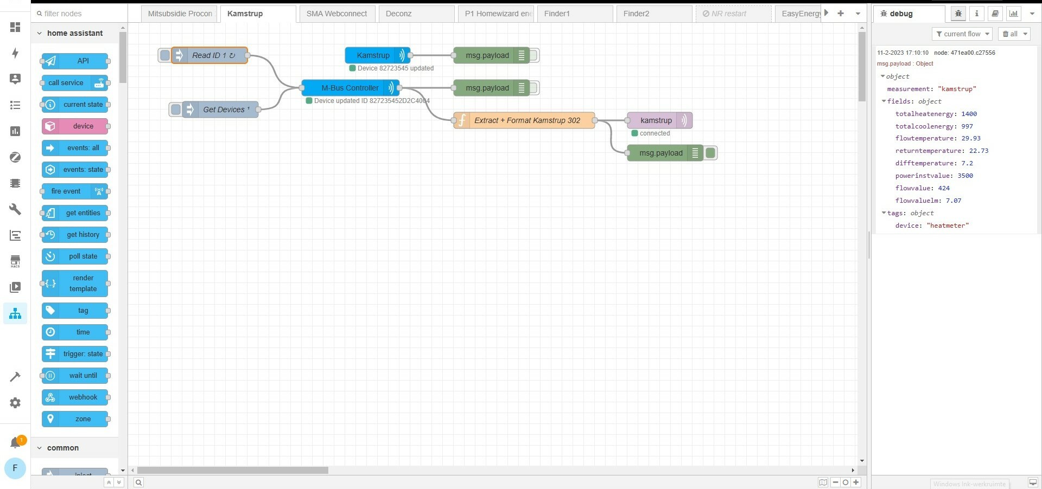Image resolution: width=1042 pixels, height=489 pixels.
Task: Open the HACS sidebar icon
Action: (15, 261)
